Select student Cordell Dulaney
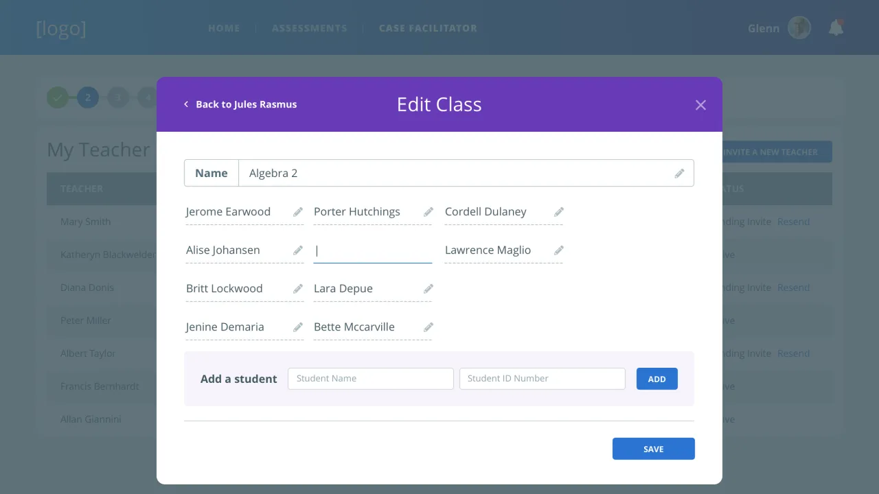879x494 pixels. tap(486, 212)
